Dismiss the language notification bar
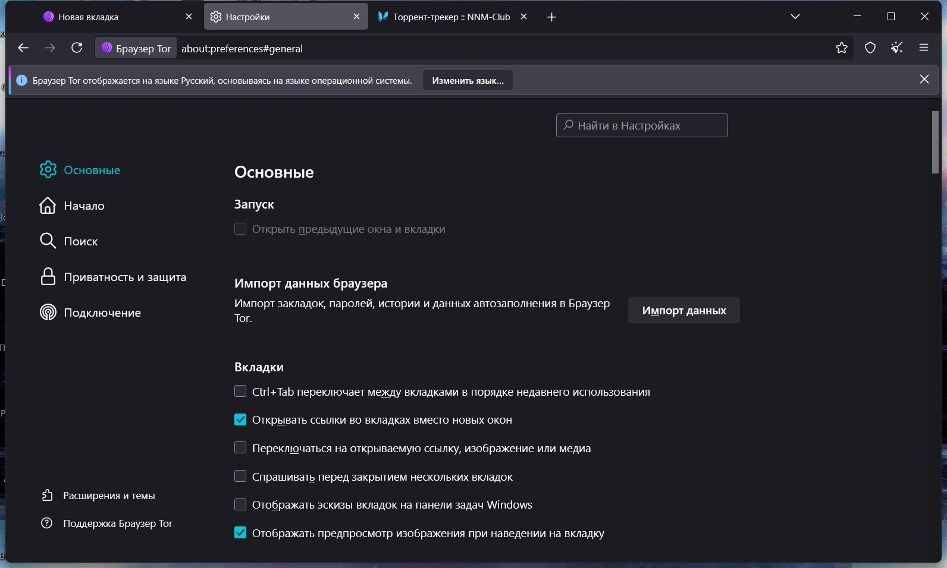This screenshot has width=947, height=568. click(924, 80)
